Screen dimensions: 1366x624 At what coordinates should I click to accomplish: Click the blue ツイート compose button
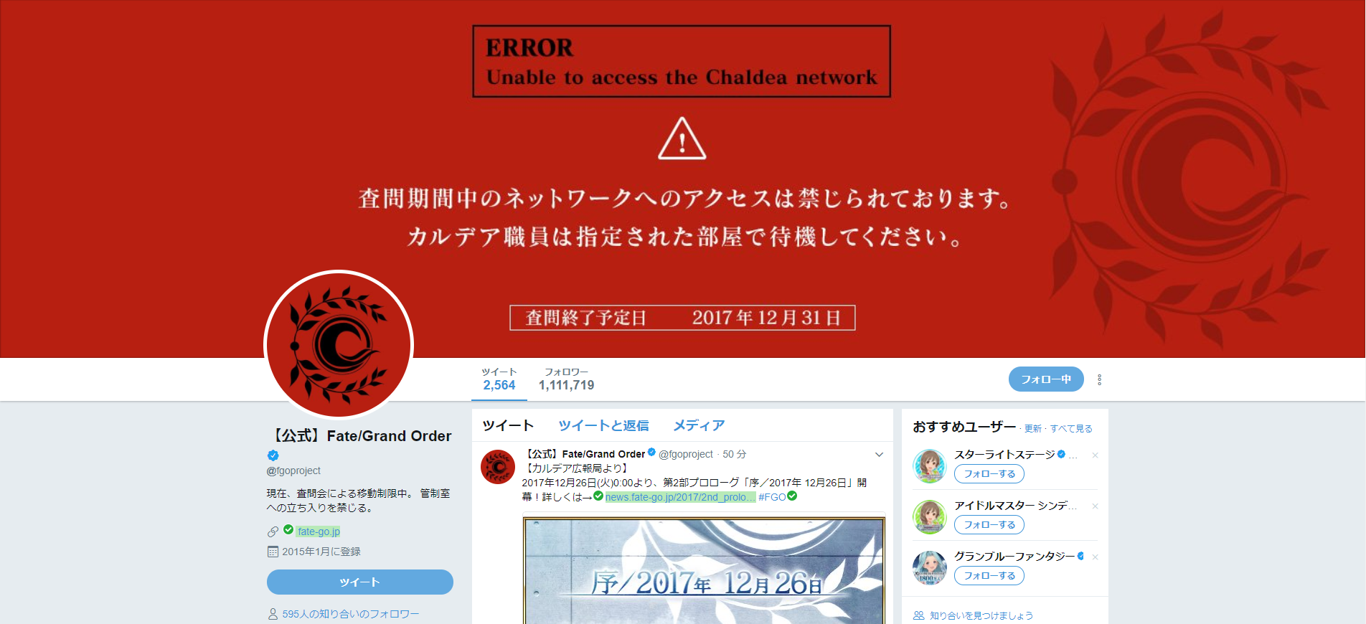(x=360, y=582)
